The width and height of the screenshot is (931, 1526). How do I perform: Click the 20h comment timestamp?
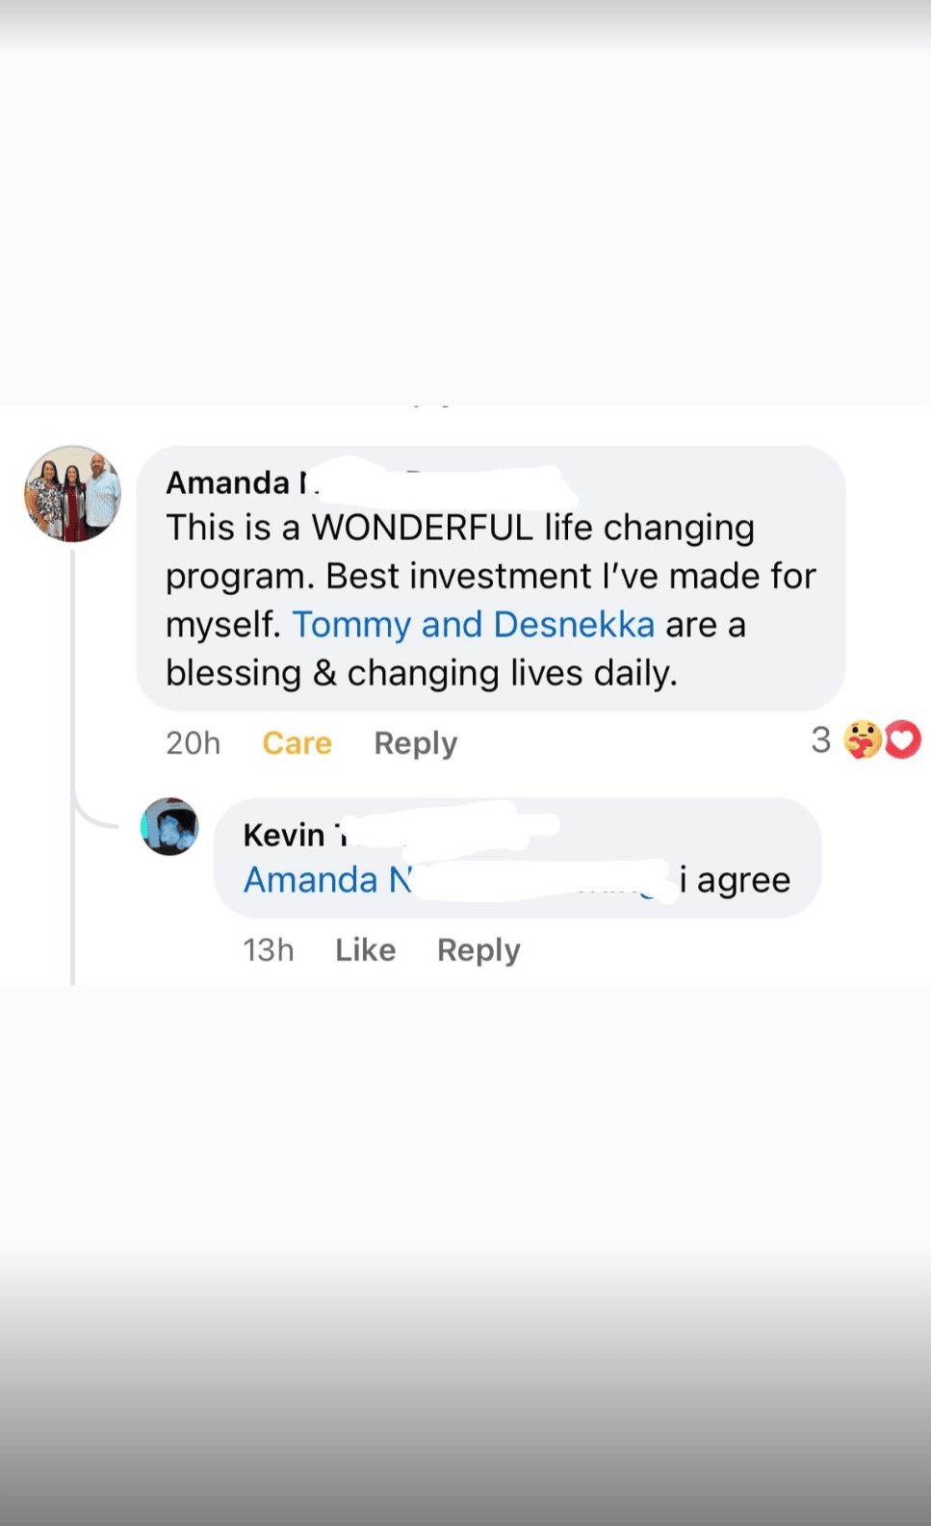(193, 743)
